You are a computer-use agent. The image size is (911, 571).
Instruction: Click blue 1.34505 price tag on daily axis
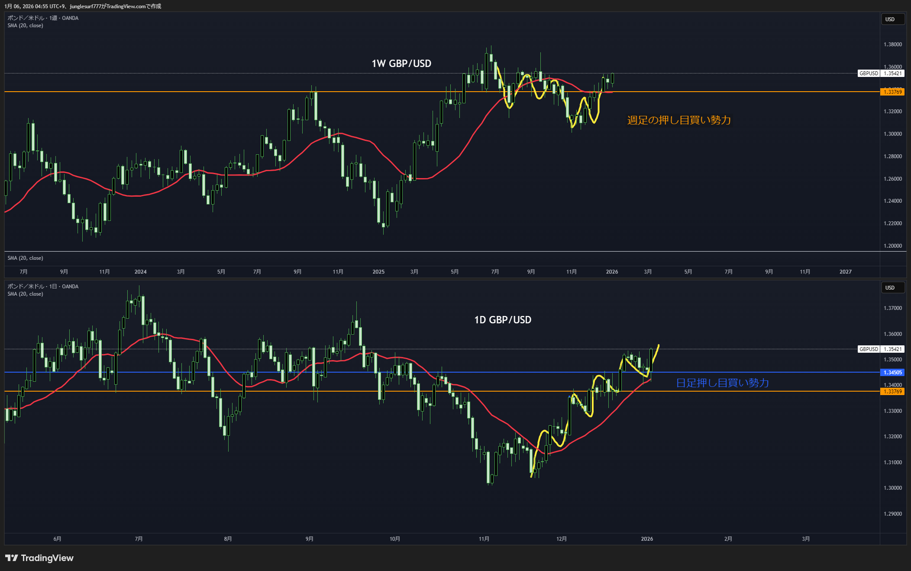point(892,373)
